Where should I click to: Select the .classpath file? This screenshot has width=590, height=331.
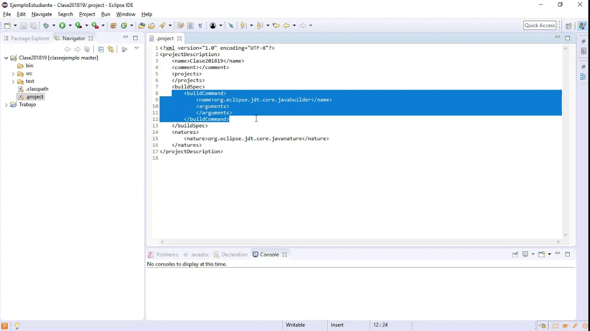(33, 89)
